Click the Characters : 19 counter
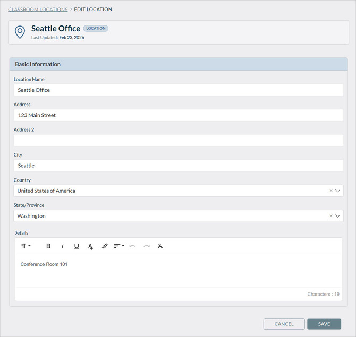Screen dimensions: 356x337 [323, 294]
